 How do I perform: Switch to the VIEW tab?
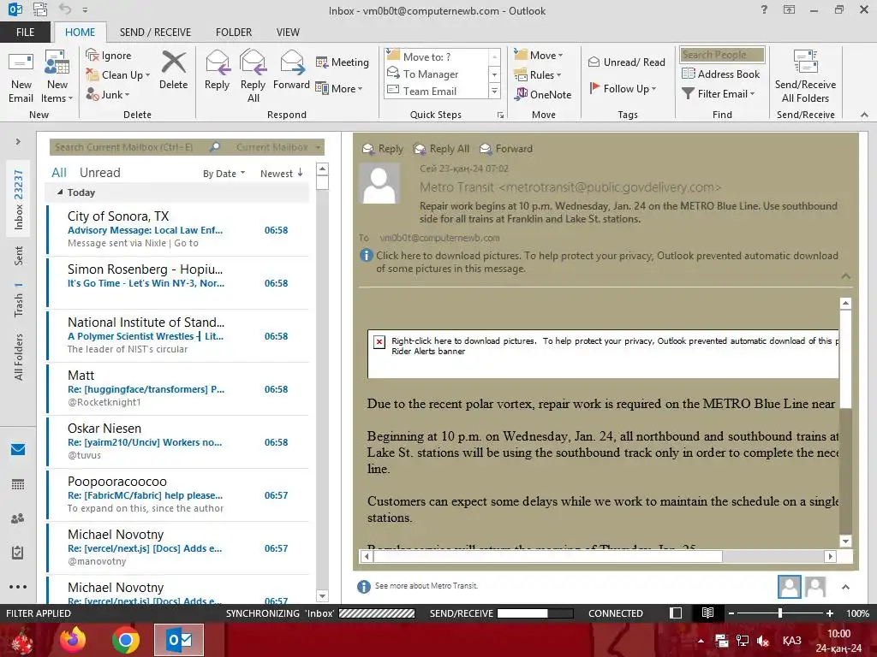pyautogui.click(x=288, y=33)
